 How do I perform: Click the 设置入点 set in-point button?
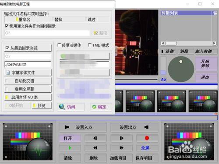tap(83, 128)
